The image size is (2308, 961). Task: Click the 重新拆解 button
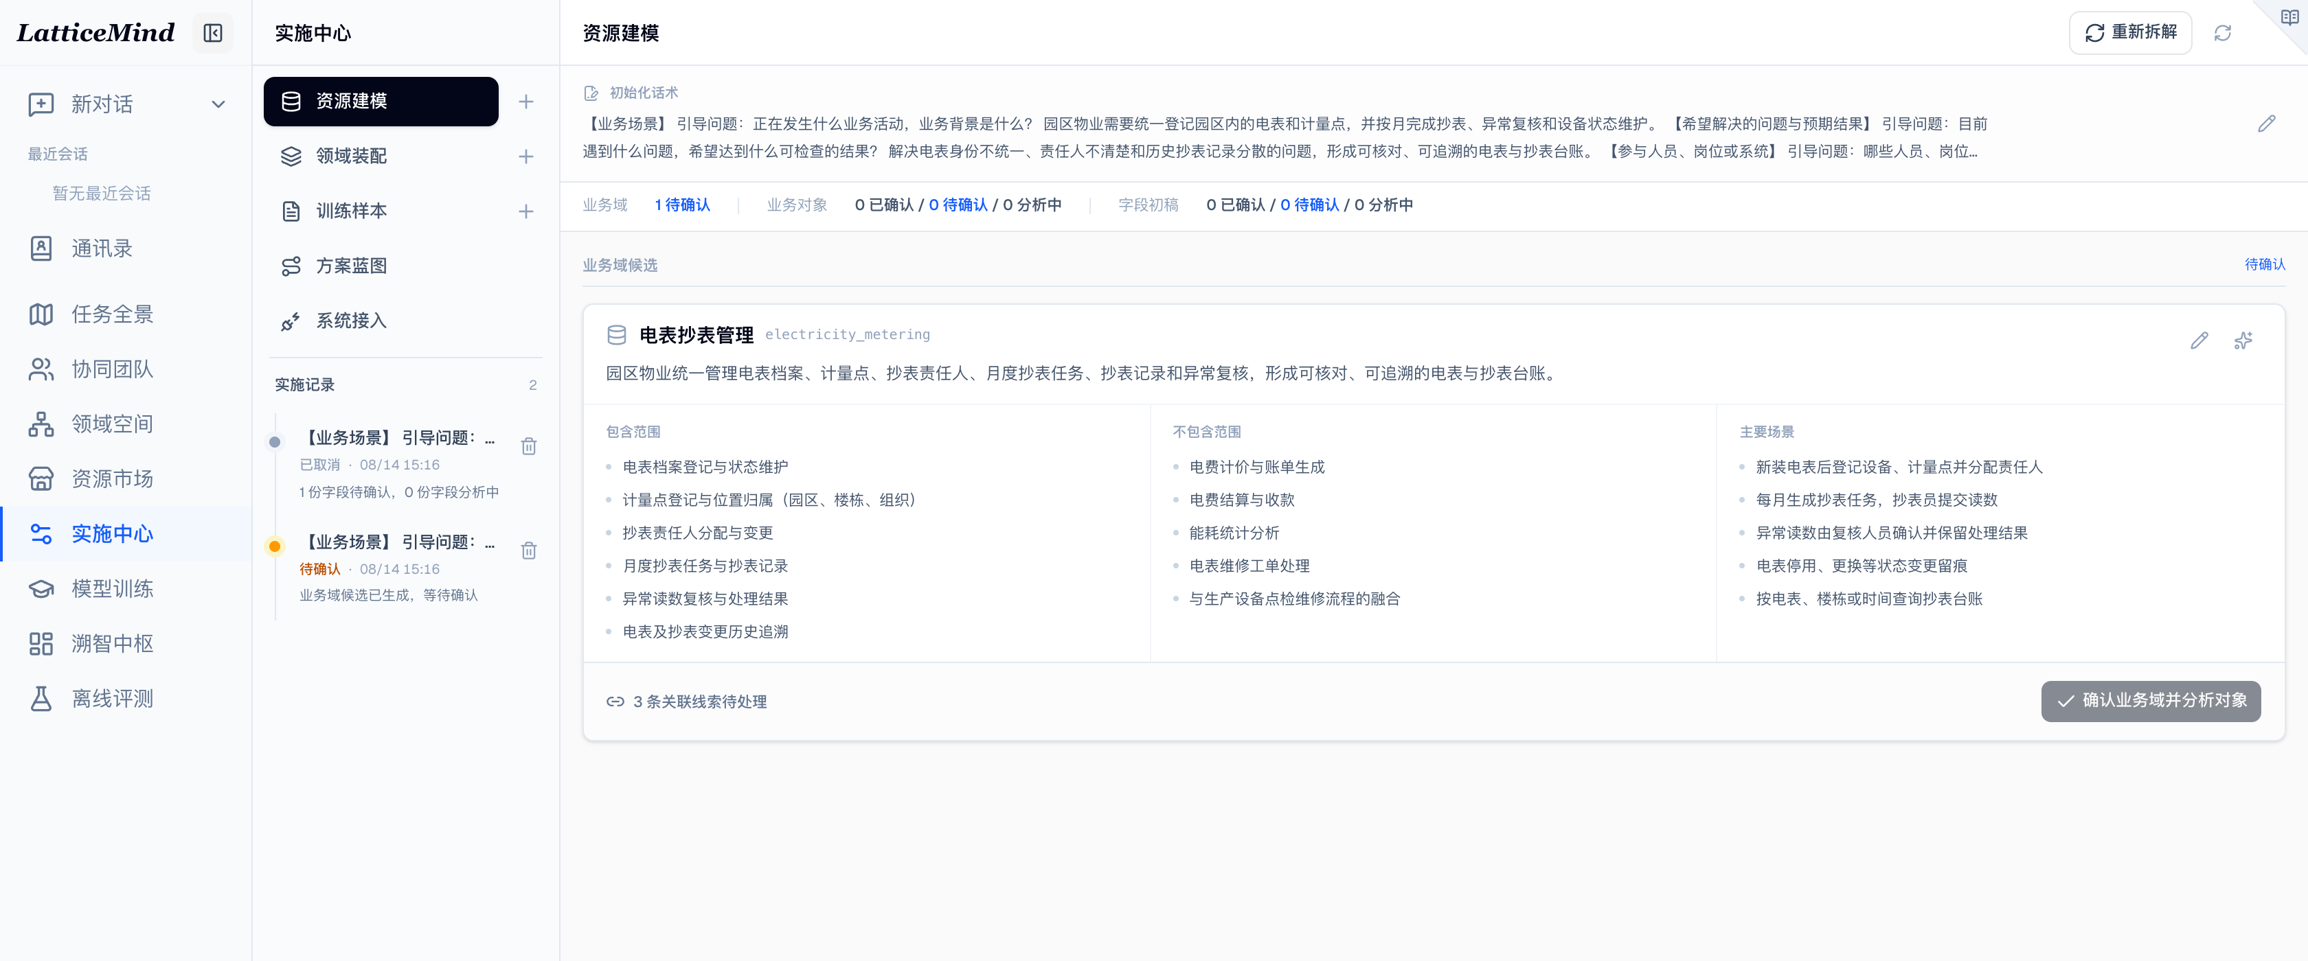[x=2129, y=33]
